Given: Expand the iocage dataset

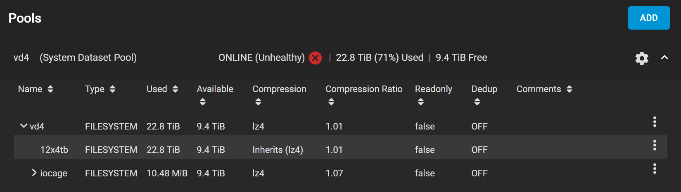Looking at the screenshot, I should click(34, 173).
